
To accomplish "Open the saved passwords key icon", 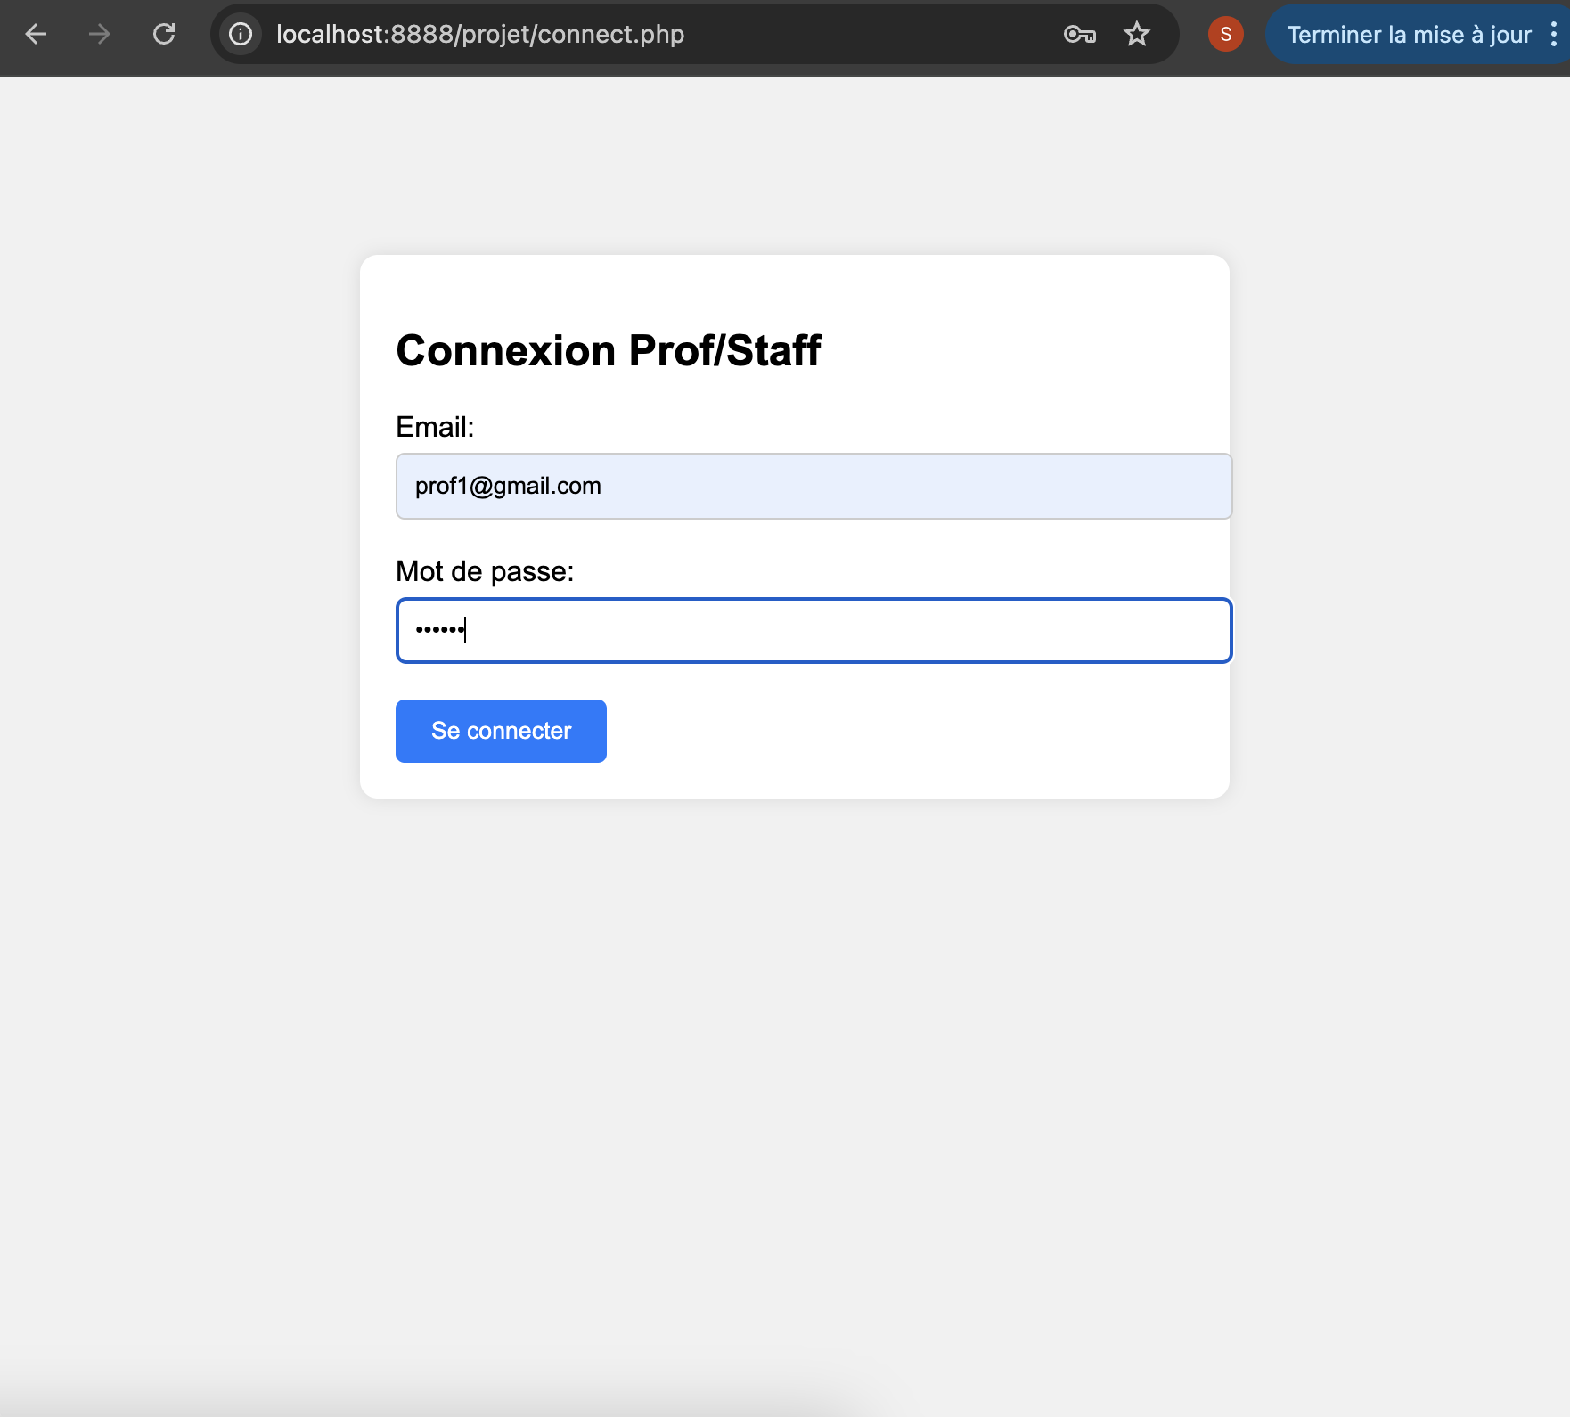I will tap(1079, 34).
